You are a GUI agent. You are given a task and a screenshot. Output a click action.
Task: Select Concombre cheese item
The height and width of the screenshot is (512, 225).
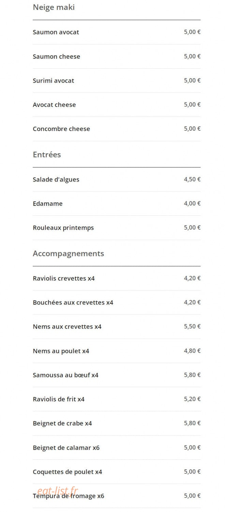tap(117, 129)
